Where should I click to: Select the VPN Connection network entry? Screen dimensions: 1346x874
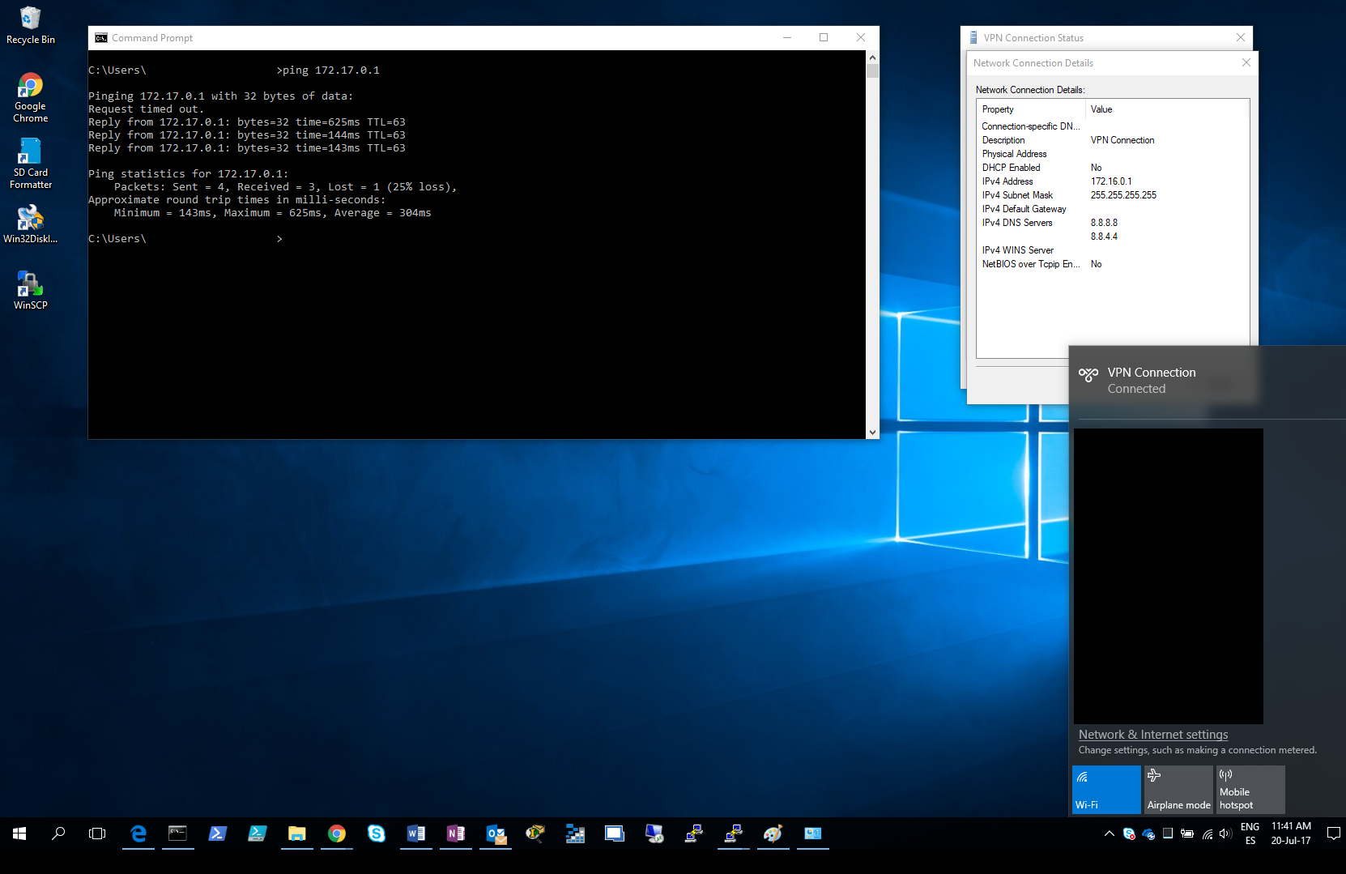click(x=1152, y=380)
